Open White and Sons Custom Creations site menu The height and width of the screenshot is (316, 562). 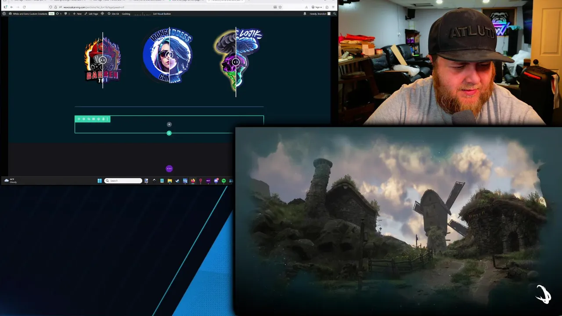[x=28, y=14]
